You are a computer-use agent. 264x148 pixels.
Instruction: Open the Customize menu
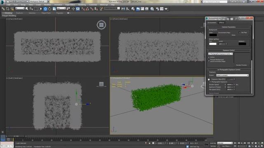point(93,5)
